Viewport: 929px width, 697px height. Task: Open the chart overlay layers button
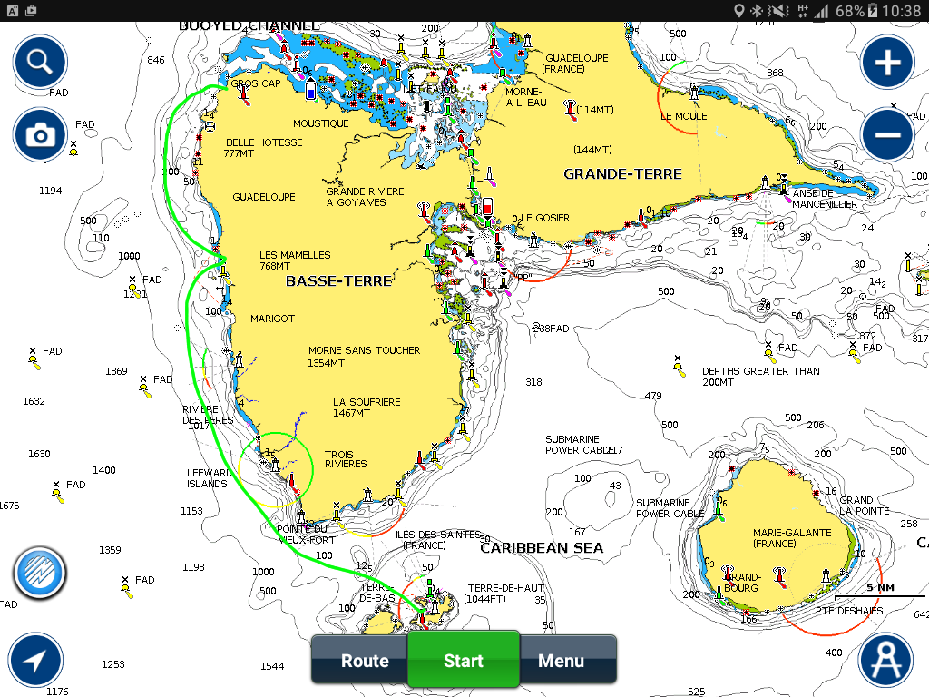coord(39,574)
